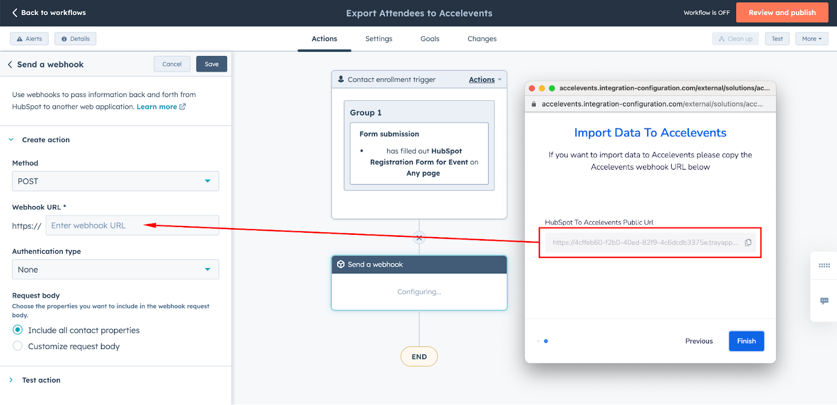The height and width of the screenshot is (405, 837).
Task: Select Customize request body option
Action: click(18, 346)
